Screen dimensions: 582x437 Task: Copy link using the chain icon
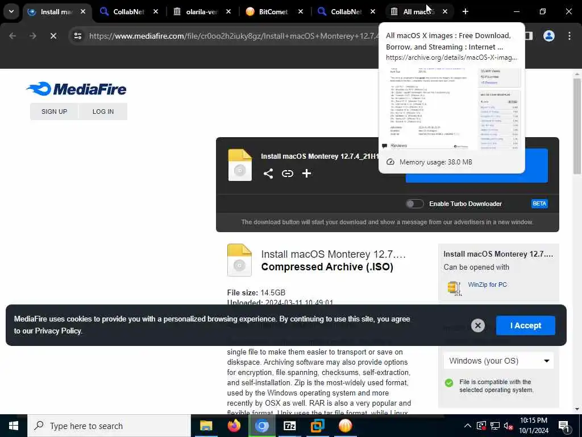pyautogui.click(x=287, y=174)
